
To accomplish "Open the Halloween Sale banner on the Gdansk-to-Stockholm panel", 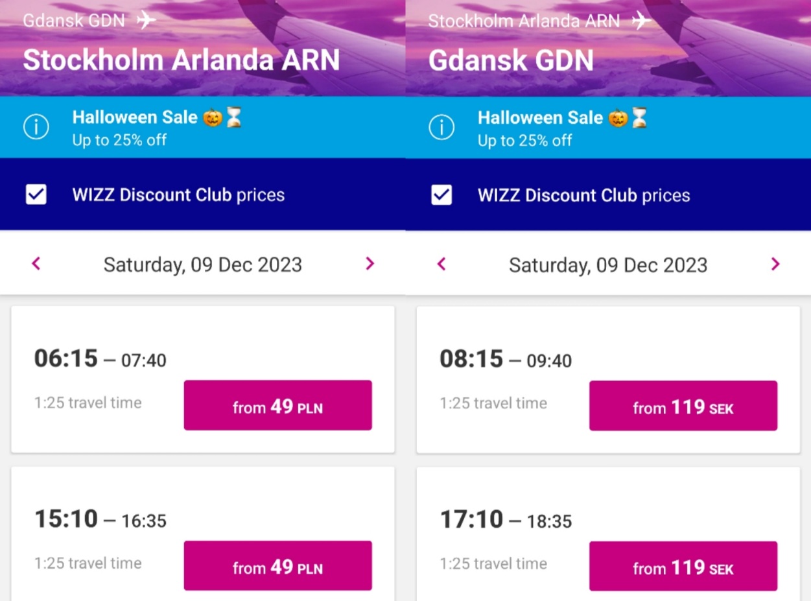I will 203,127.
